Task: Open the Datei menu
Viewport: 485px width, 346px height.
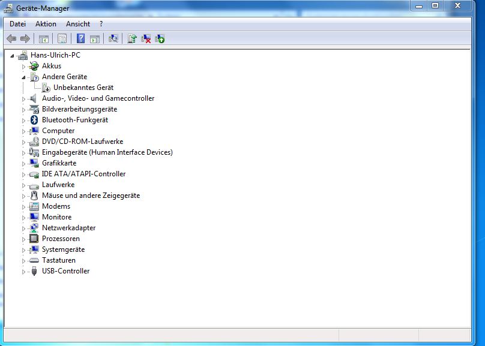Action: click(17, 24)
